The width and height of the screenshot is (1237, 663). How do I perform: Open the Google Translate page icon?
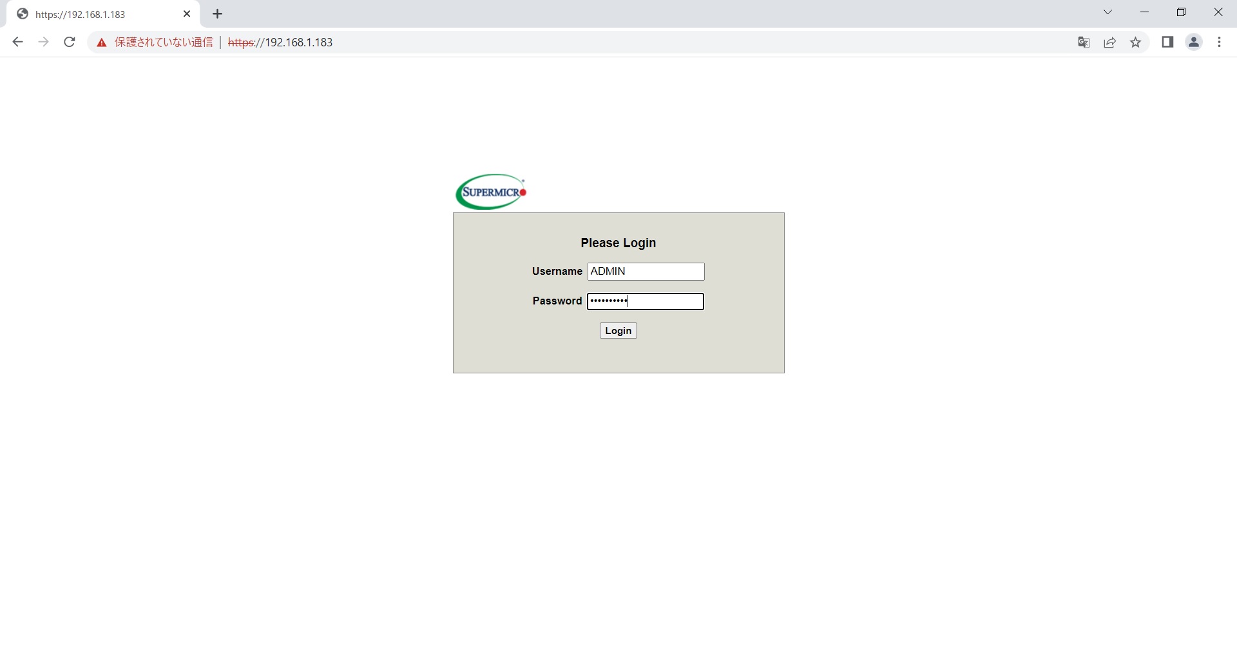click(1084, 42)
